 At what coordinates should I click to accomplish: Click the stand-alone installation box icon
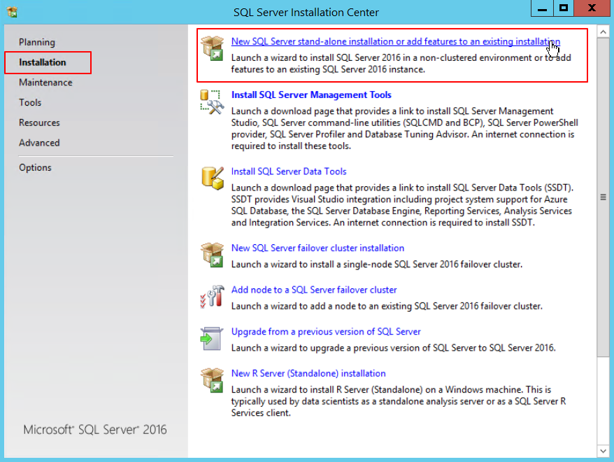pos(212,48)
